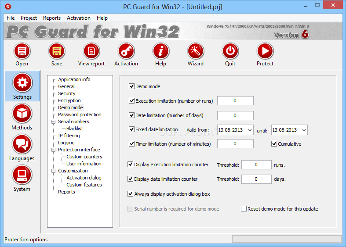Open the Valid from date dropdown
The height and width of the screenshot is (247, 346).
click(250, 130)
